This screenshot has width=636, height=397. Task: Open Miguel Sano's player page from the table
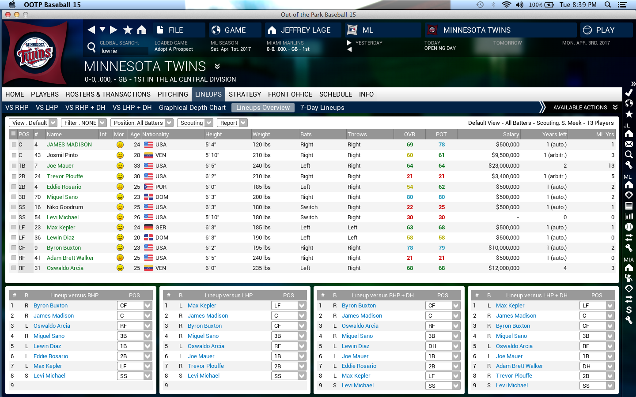(x=62, y=197)
